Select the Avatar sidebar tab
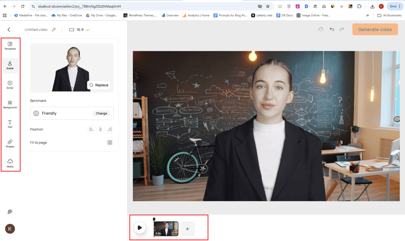The height and width of the screenshot is (241, 405). [x=10, y=65]
